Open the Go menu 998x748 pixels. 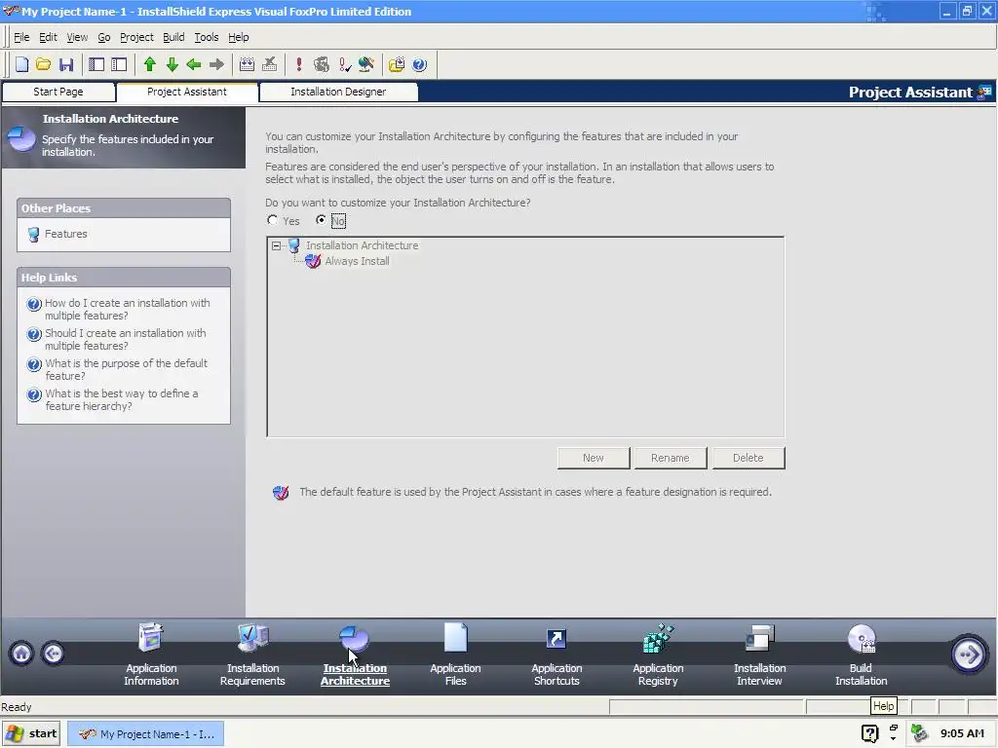pos(103,37)
